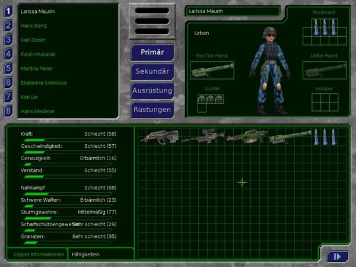Select the scoped sniper rifle in inventory

point(202,137)
